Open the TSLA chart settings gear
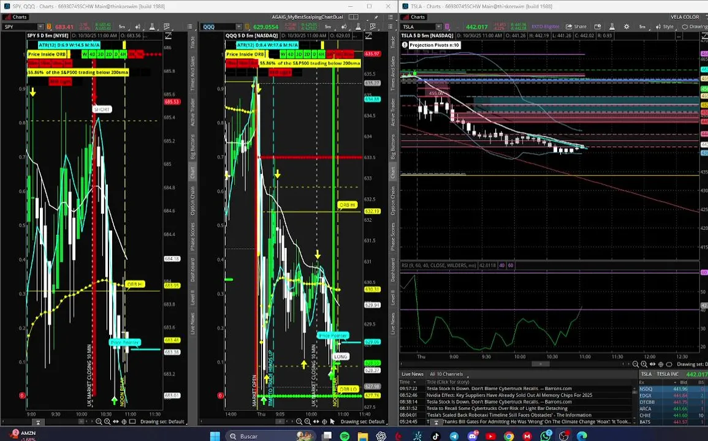Viewport: 708px width, 441px height. 626,26
